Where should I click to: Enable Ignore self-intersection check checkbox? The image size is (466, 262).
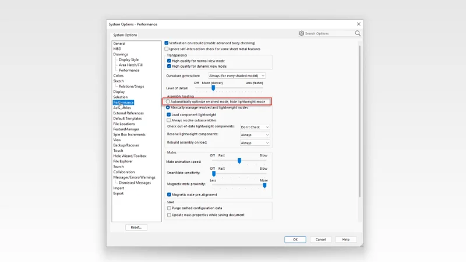(167, 49)
